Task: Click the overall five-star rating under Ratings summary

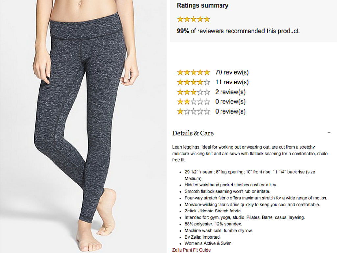Action: (193, 19)
